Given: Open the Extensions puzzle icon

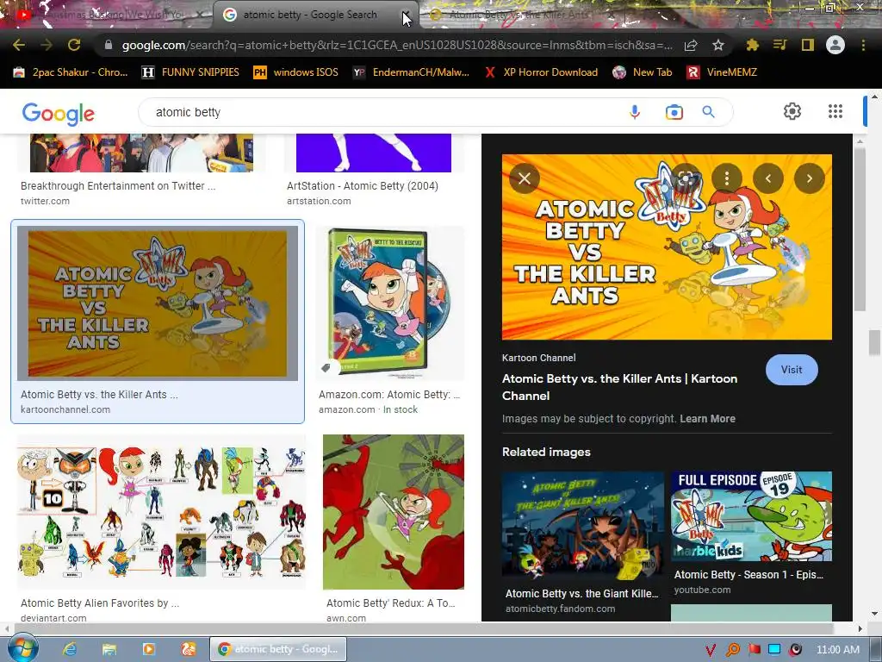Looking at the screenshot, I should point(752,45).
